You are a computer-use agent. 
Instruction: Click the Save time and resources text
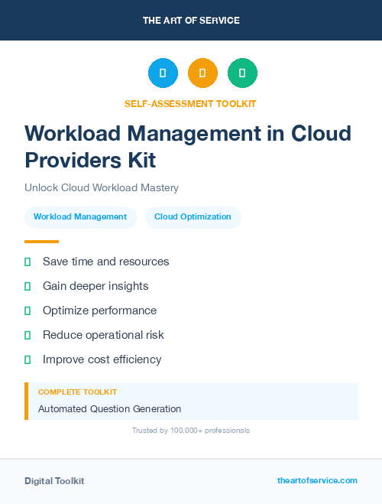coord(106,262)
